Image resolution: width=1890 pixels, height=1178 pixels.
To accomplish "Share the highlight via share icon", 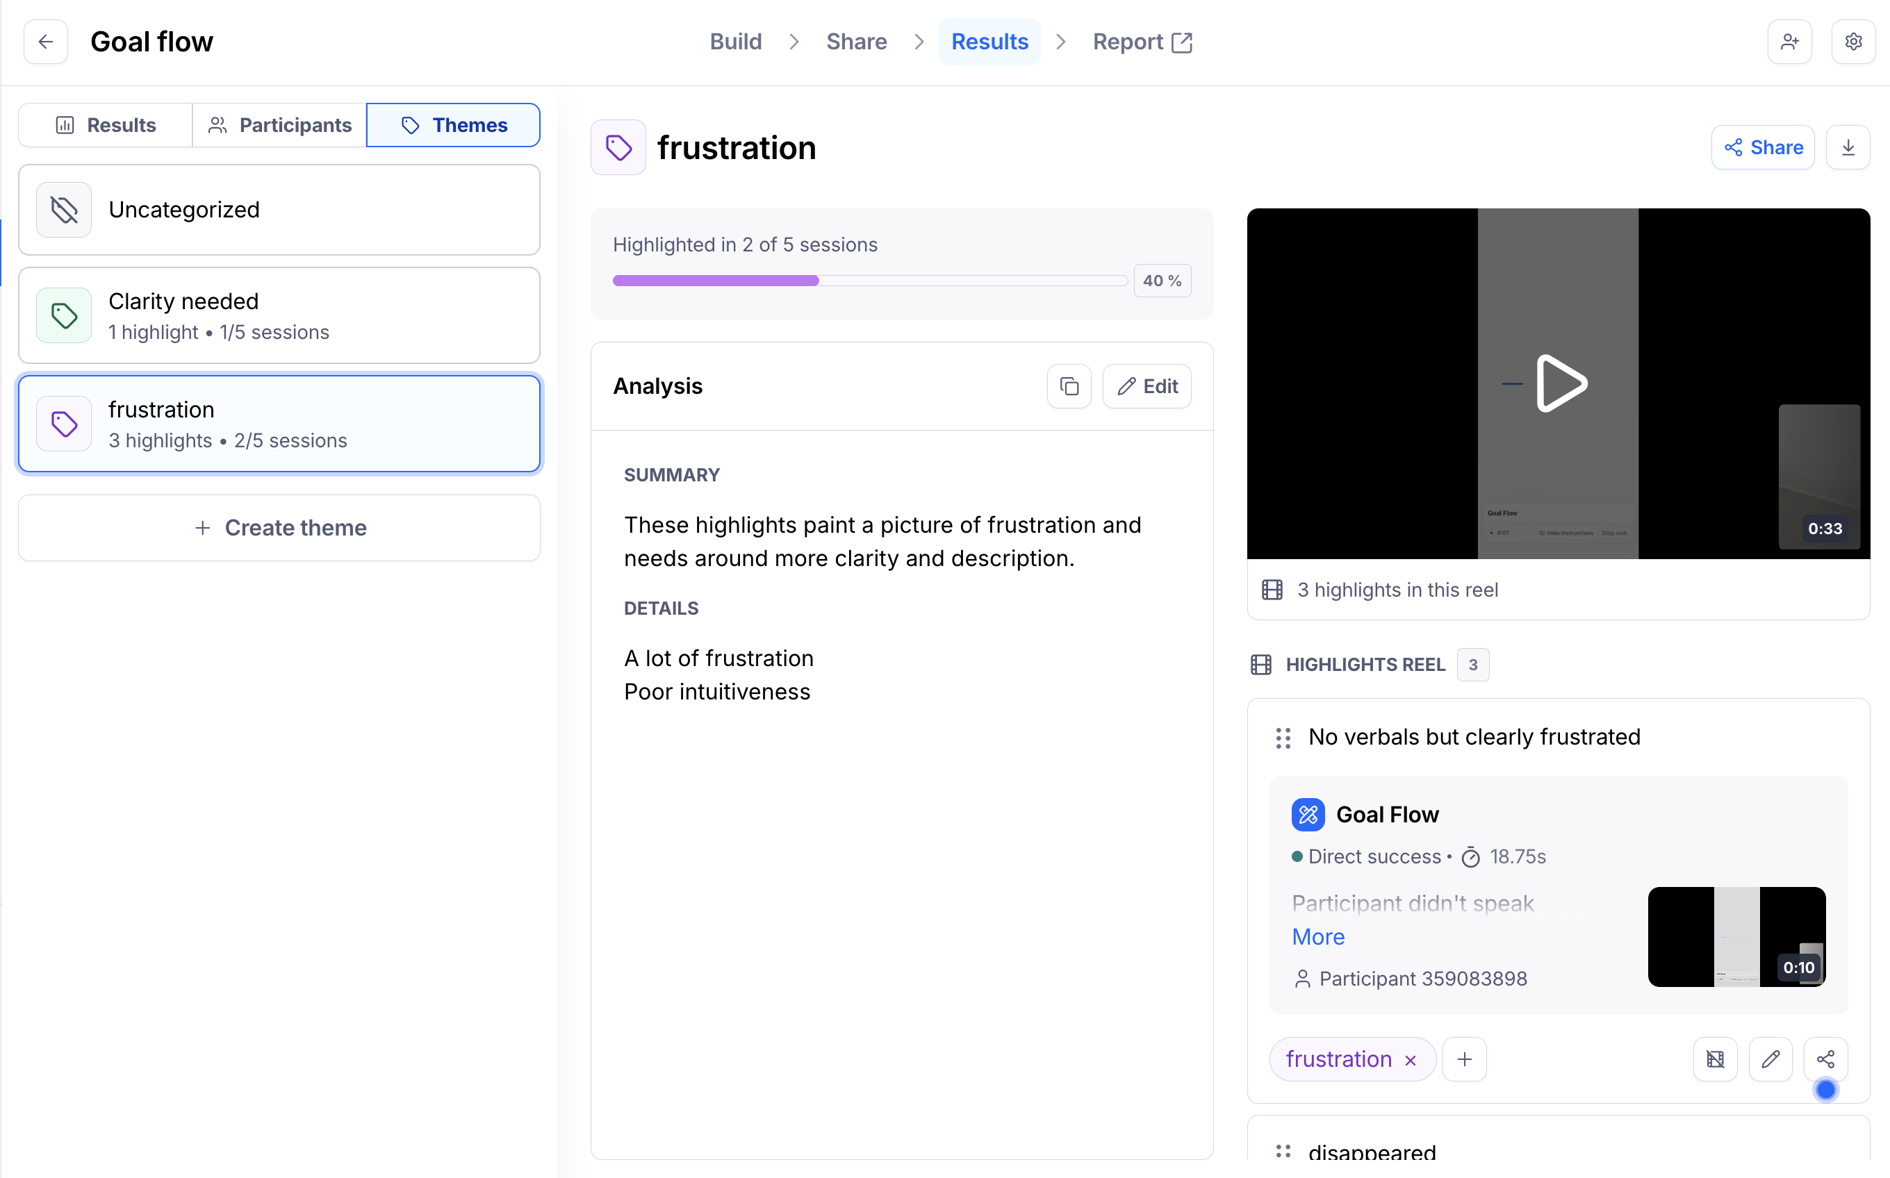I will pos(1825,1059).
